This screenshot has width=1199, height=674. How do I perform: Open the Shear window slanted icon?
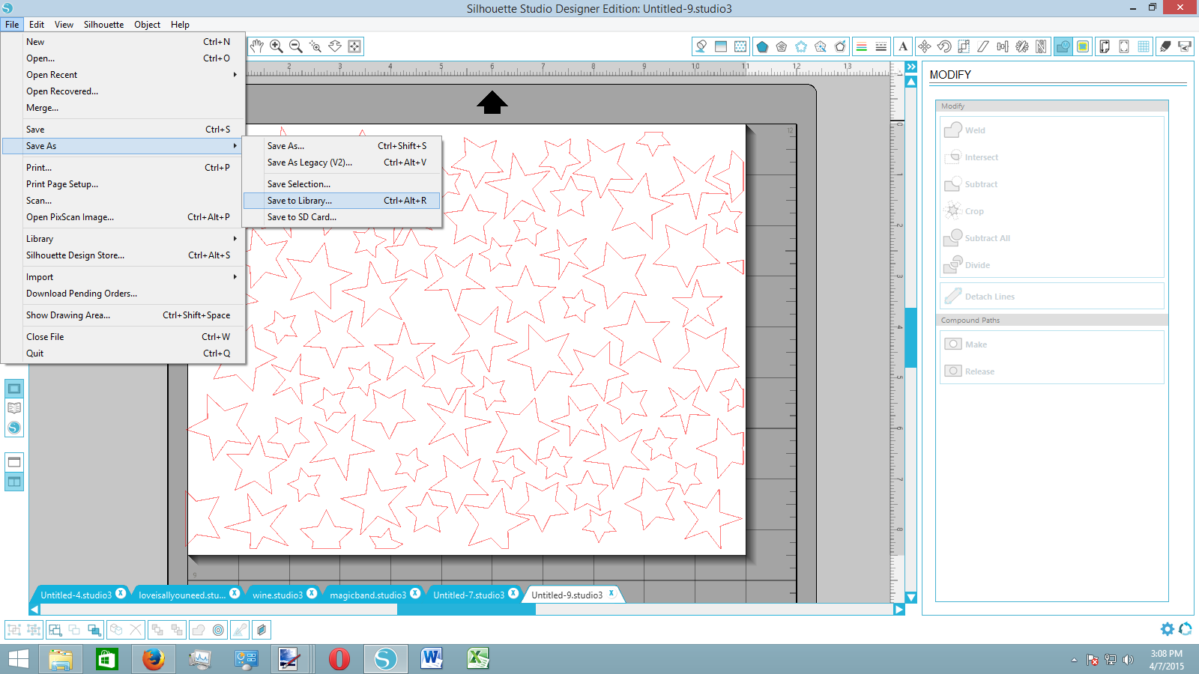(x=983, y=46)
